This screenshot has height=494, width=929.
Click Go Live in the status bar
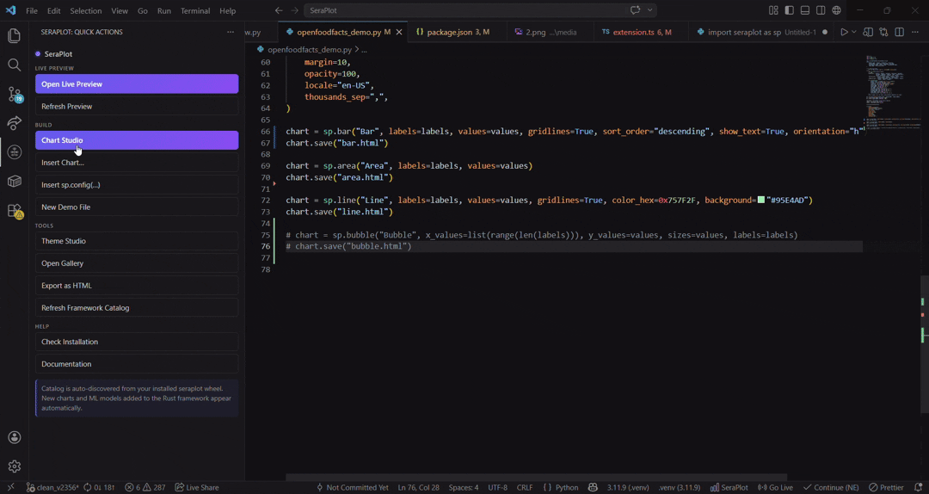(x=776, y=487)
